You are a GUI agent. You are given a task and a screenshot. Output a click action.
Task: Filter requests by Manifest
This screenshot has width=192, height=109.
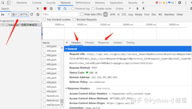click(169, 15)
